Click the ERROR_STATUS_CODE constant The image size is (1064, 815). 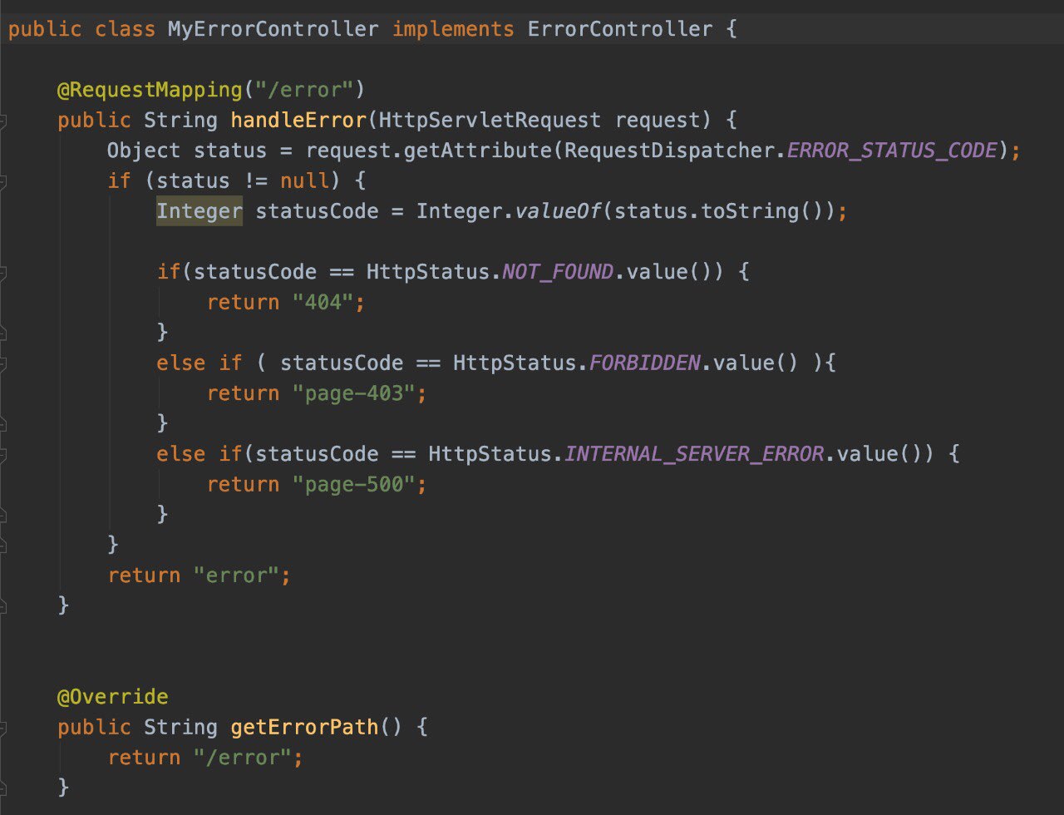(890, 151)
